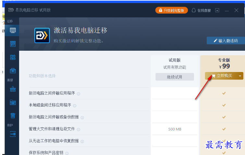This screenshot has width=245, height=155.
Task: Show info for 本地磁盘间迁移应用程序
Action: pyautogui.click(x=75, y=106)
